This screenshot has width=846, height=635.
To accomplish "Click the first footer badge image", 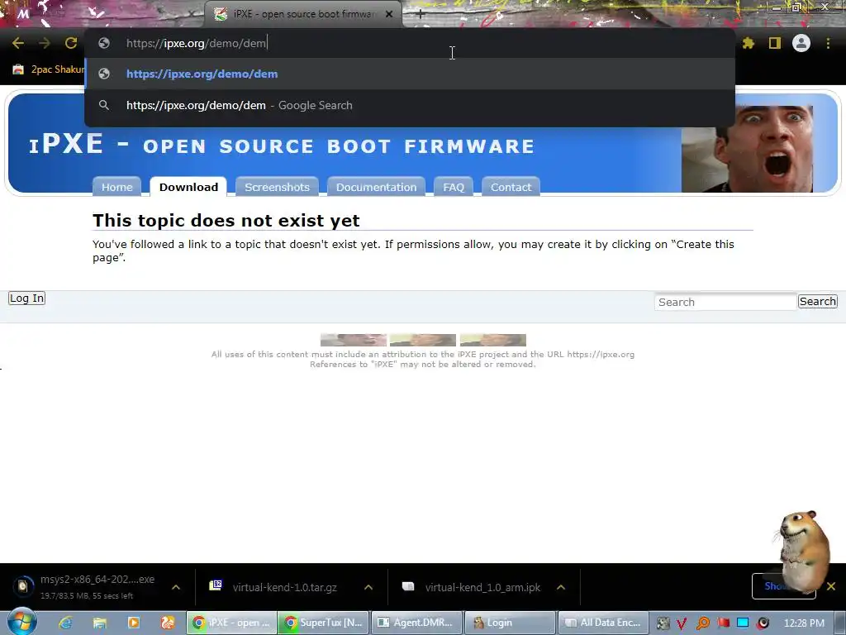I will click(354, 340).
